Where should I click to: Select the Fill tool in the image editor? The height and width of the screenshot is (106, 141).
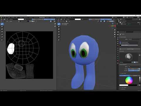click(2, 34)
